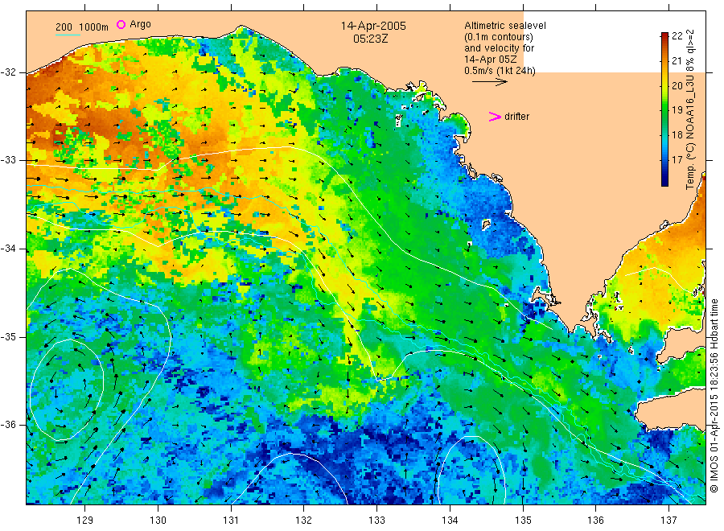This screenshot has width=724, height=531.
Task: Click the cyan line under 200 legend
Action: (x=68, y=35)
